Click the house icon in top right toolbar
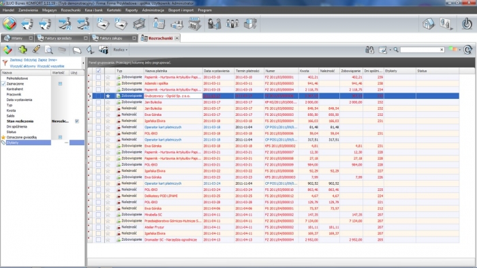The image size is (477, 268). click(429, 24)
